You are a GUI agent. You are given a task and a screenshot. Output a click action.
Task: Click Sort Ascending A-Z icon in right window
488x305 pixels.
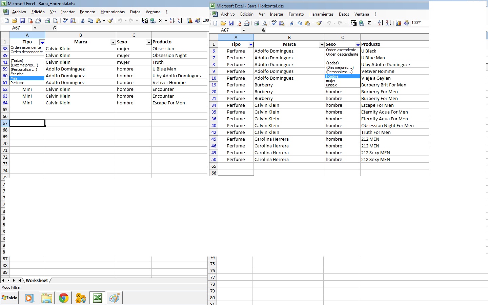(x=381, y=23)
